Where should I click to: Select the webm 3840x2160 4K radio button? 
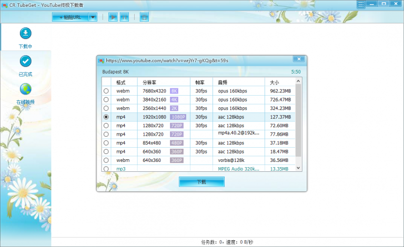106,99
